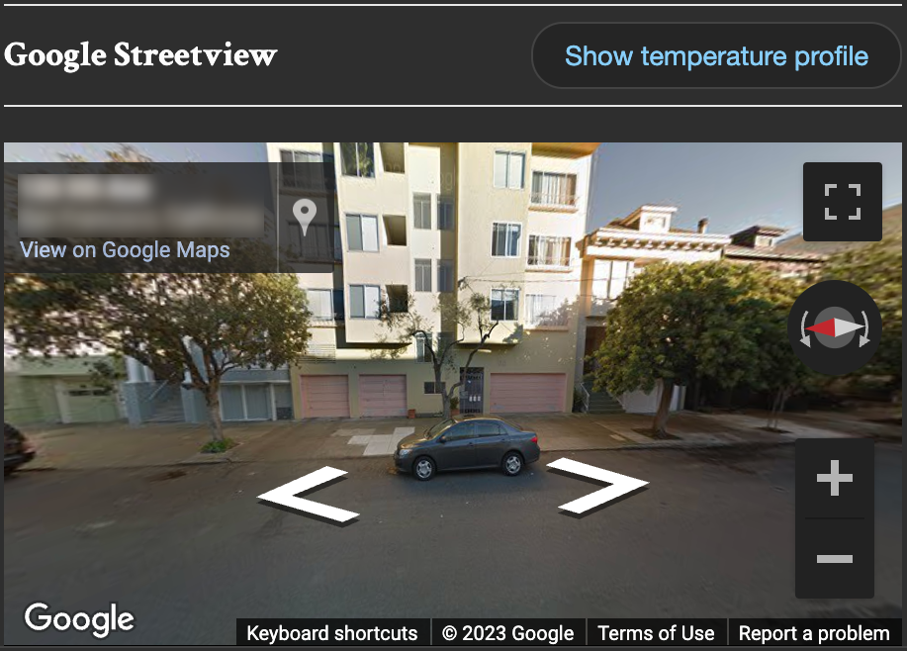
Task: Open Keyboard shortcuts
Action: point(332,633)
